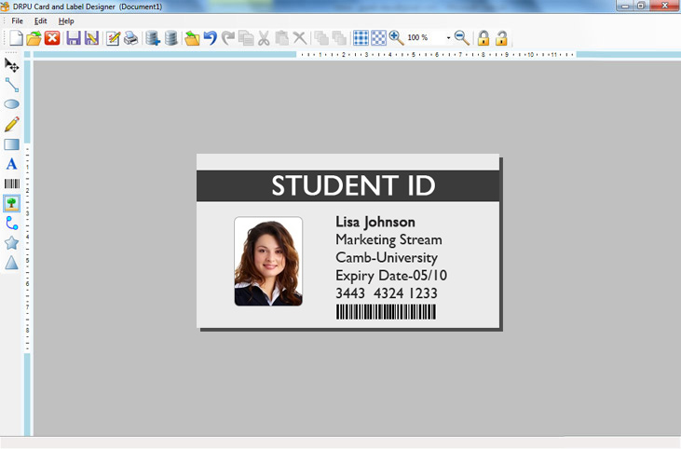This screenshot has width=681, height=449.
Task: Select the Ellipse shape tool
Action: [x=11, y=104]
